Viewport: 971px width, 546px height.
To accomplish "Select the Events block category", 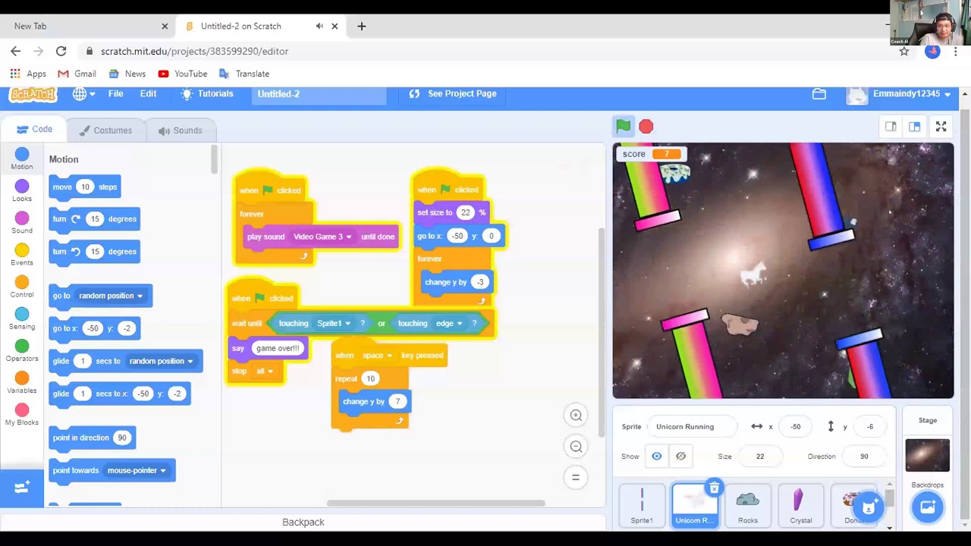I will 22,255.
